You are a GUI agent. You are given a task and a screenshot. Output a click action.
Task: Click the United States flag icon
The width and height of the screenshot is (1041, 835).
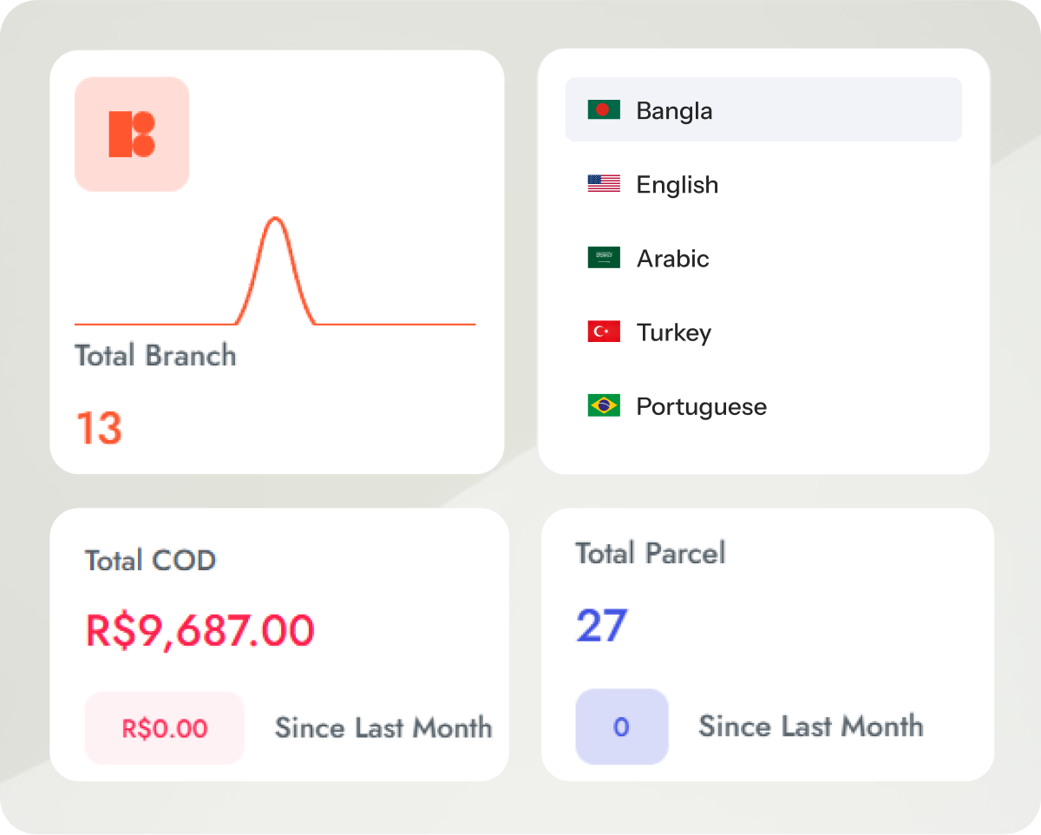tap(604, 184)
